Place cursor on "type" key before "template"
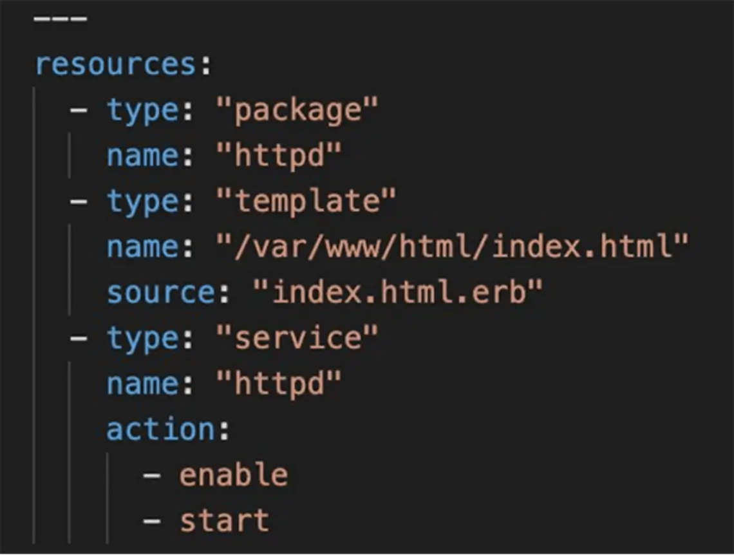 (143, 202)
